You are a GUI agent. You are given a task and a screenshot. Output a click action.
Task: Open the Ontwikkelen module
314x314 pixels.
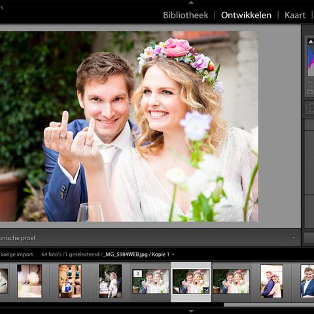[246, 15]
